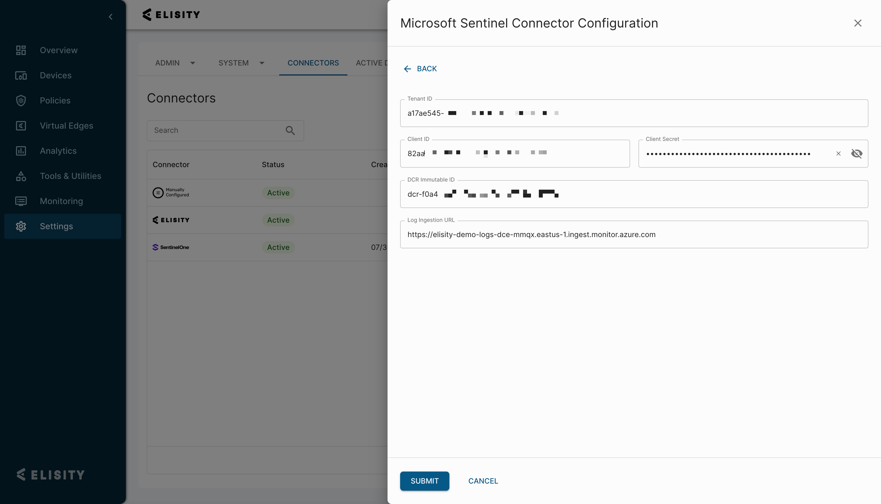This screenshot has width=881, height=504.
Task: Click the Settings gear icon
Action: 21,226
